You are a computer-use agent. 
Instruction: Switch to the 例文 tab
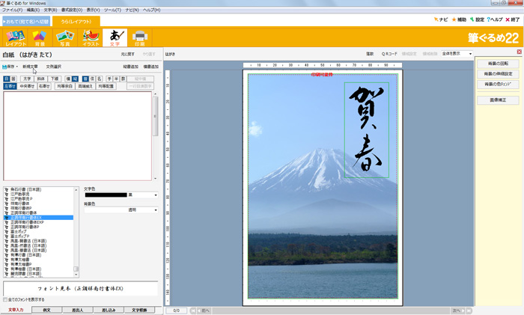tap(47, 309)
